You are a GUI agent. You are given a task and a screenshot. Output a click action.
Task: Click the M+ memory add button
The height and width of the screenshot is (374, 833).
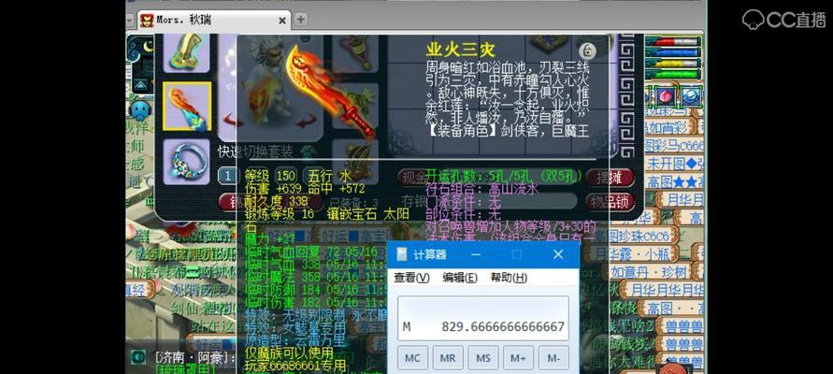(519, 358)
